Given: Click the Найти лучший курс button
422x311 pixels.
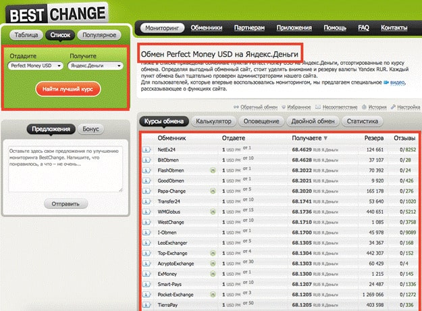Looking at the screenshot, I should (x=68, y=89).
